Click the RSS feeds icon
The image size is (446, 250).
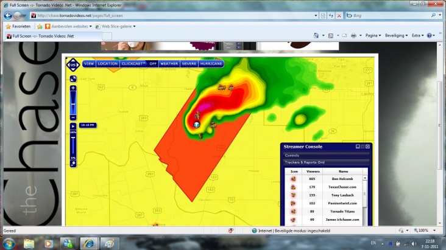(x=331, y=35)
